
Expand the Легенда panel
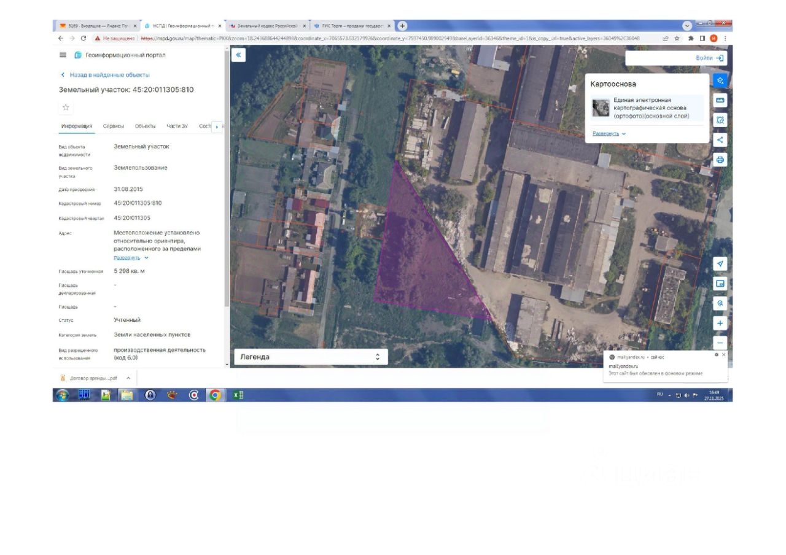[x=311, y=357]
